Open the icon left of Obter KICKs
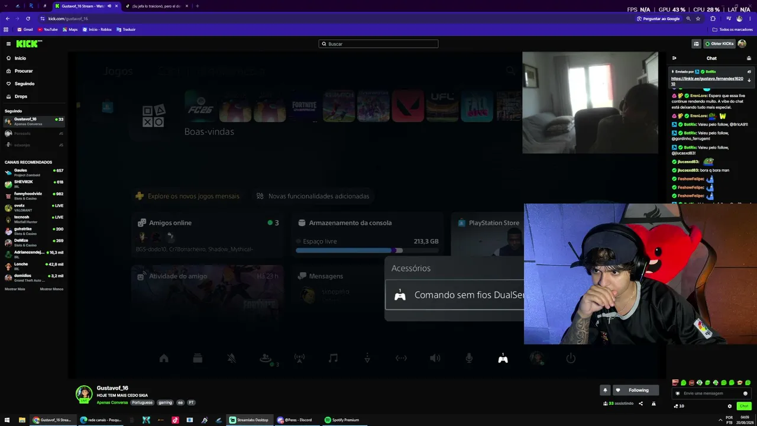 pyautogui.click(x=696, y=44)
